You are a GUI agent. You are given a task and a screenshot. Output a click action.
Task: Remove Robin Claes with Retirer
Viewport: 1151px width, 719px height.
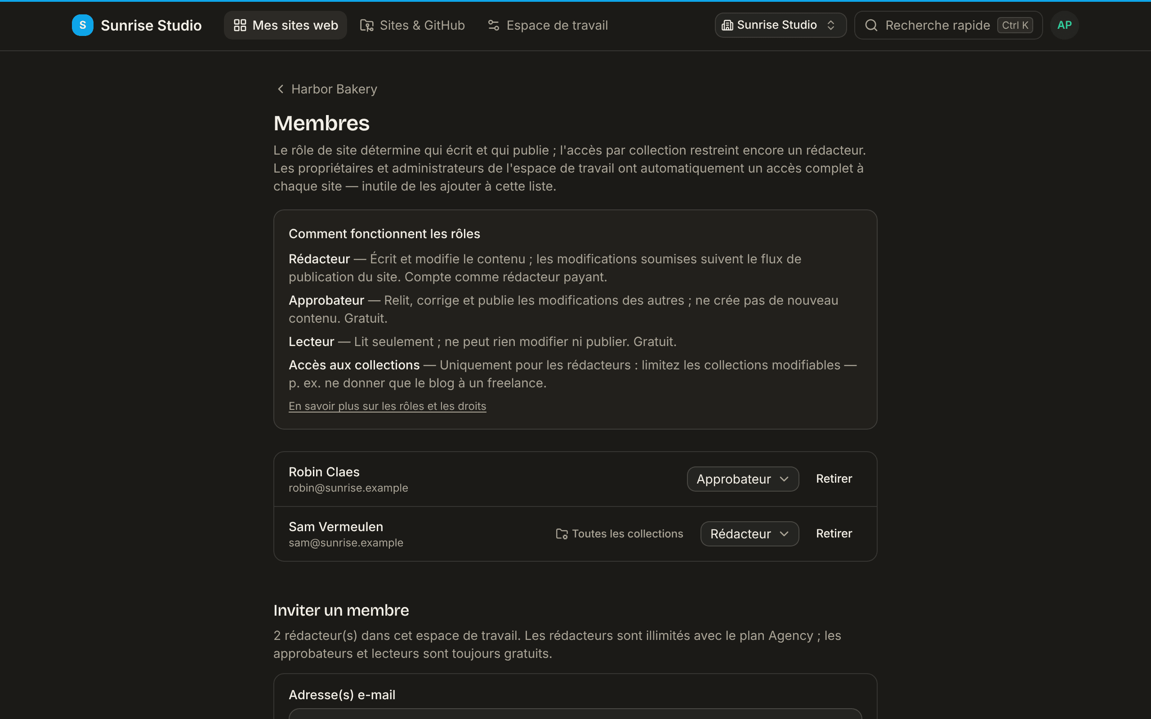tap(834, 479)
